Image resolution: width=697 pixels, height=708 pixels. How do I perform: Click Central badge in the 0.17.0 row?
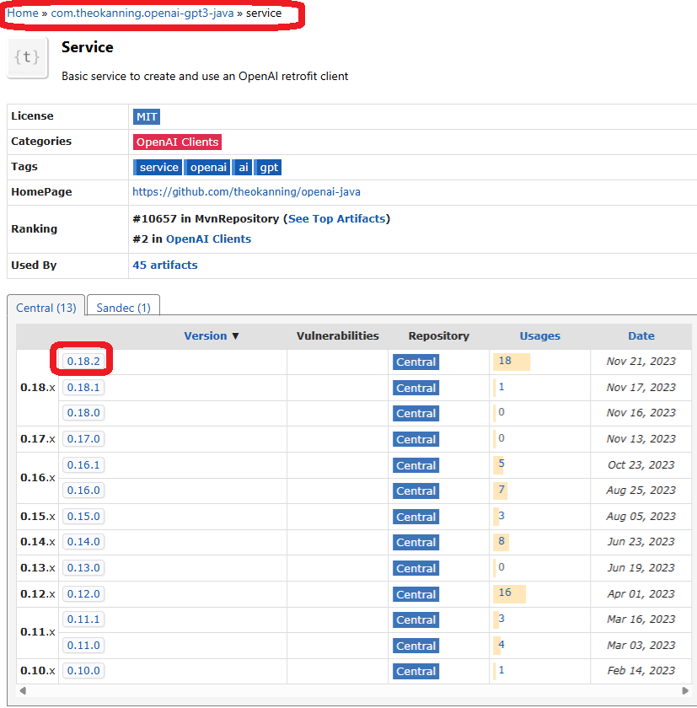[x=416, y=440]
